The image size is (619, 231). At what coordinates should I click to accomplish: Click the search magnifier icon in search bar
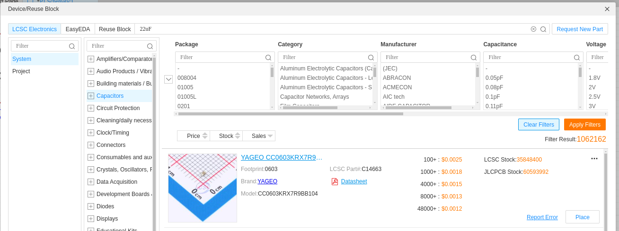point(543,29)
